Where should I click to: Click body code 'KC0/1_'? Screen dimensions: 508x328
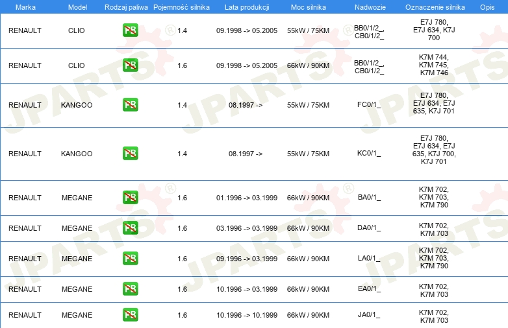click(x=369, y=153)
